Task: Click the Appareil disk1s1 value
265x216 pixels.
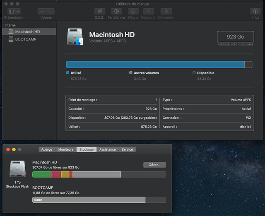Action: click(246, 127)
